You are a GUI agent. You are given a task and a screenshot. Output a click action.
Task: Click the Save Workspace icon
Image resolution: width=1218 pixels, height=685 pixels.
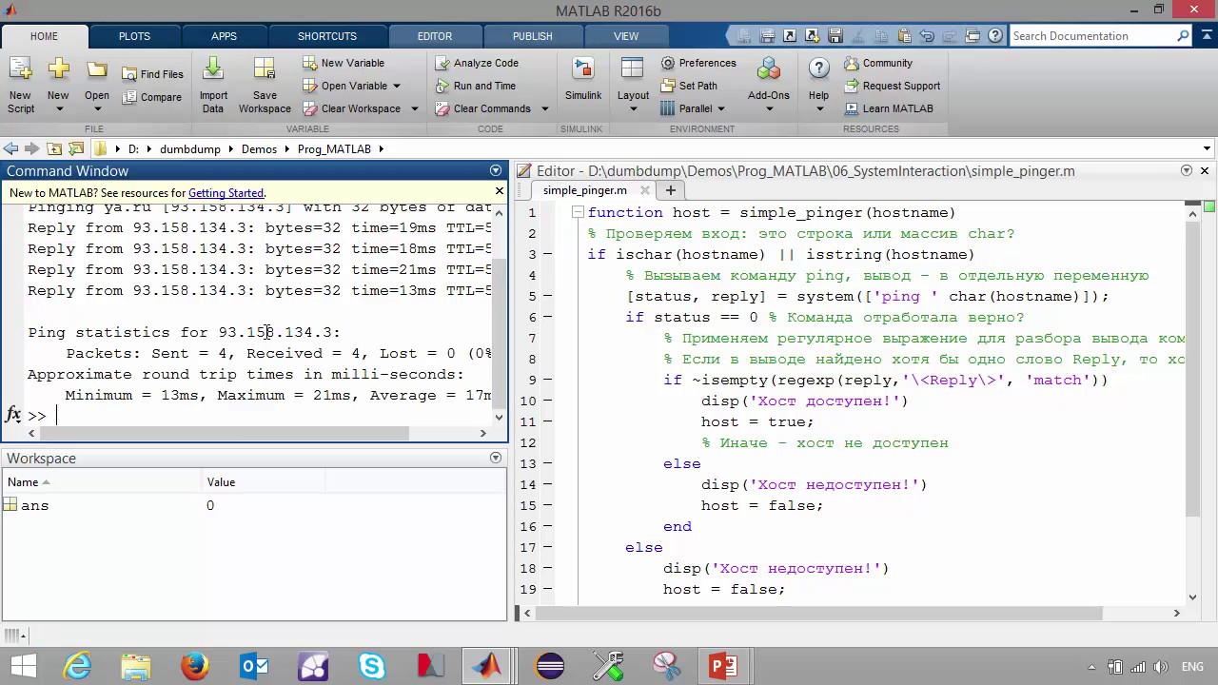point(265,70)
